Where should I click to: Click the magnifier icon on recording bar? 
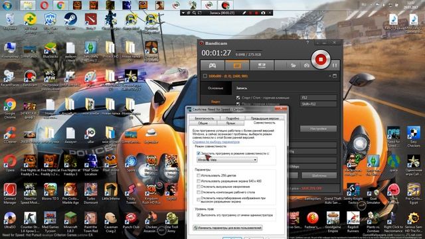point(194,13)
